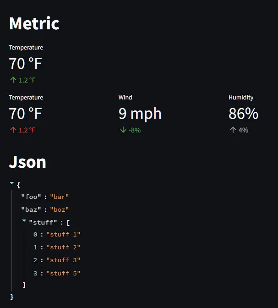Select the "stuff 2" array item
The width and height of the screenshot is (278, 308).
(x=63, y=247)
